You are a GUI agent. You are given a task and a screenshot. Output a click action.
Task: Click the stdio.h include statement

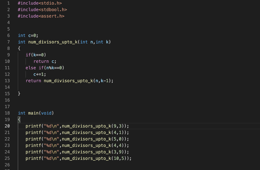[x=39, y=3]
